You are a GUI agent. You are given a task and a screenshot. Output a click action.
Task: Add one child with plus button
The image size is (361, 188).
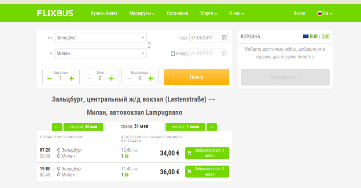pos(111,79)
